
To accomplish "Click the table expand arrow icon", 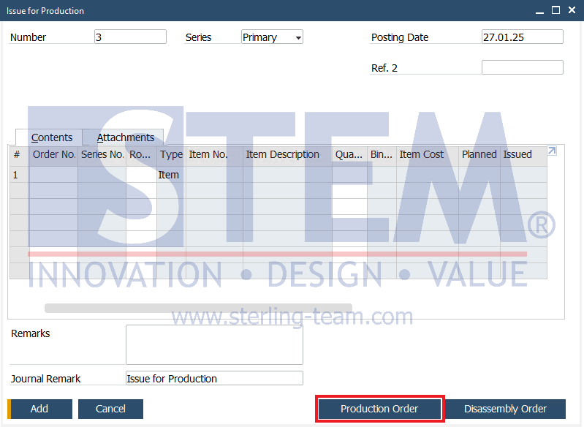I will pyautogui.click(x=552, y=151).
